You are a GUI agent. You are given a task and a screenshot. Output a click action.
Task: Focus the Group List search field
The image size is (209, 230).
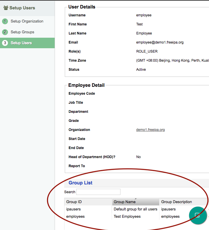[98, 192]
